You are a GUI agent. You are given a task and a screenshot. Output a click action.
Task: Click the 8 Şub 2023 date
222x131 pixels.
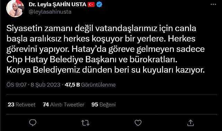click(x=45, y=85)
